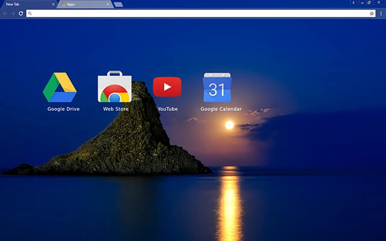The height and width of the screenshot is (241, 386).
Task: Open the Google Calendar app icon
Action: pos(217,87)
